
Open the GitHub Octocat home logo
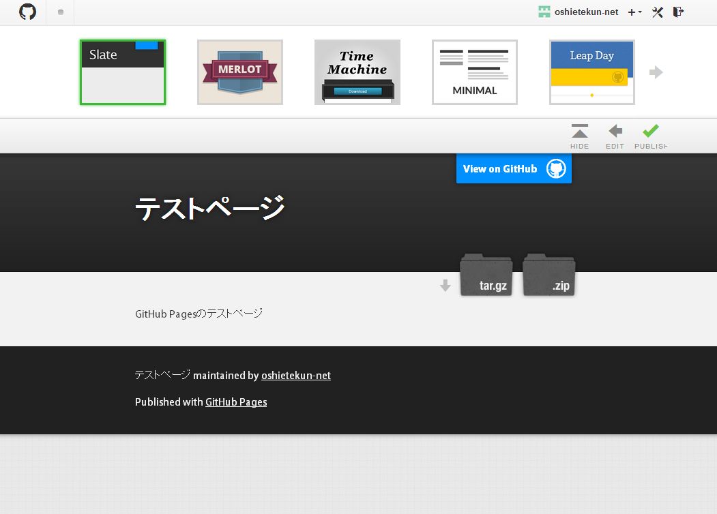(27, 12)
